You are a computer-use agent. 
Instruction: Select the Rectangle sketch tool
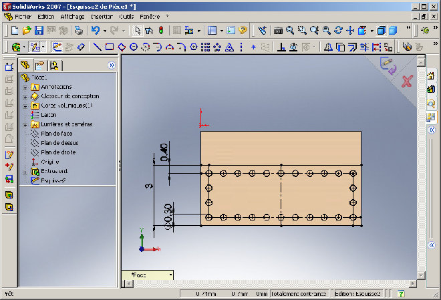click(110, 47)
